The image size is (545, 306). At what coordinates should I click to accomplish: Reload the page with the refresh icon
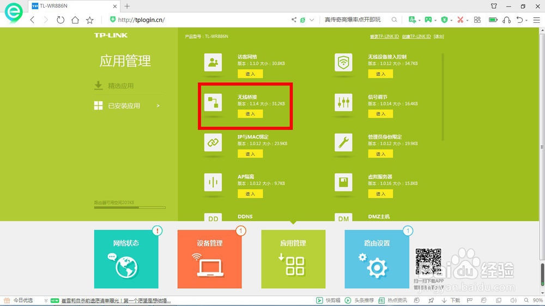[60, 20]
